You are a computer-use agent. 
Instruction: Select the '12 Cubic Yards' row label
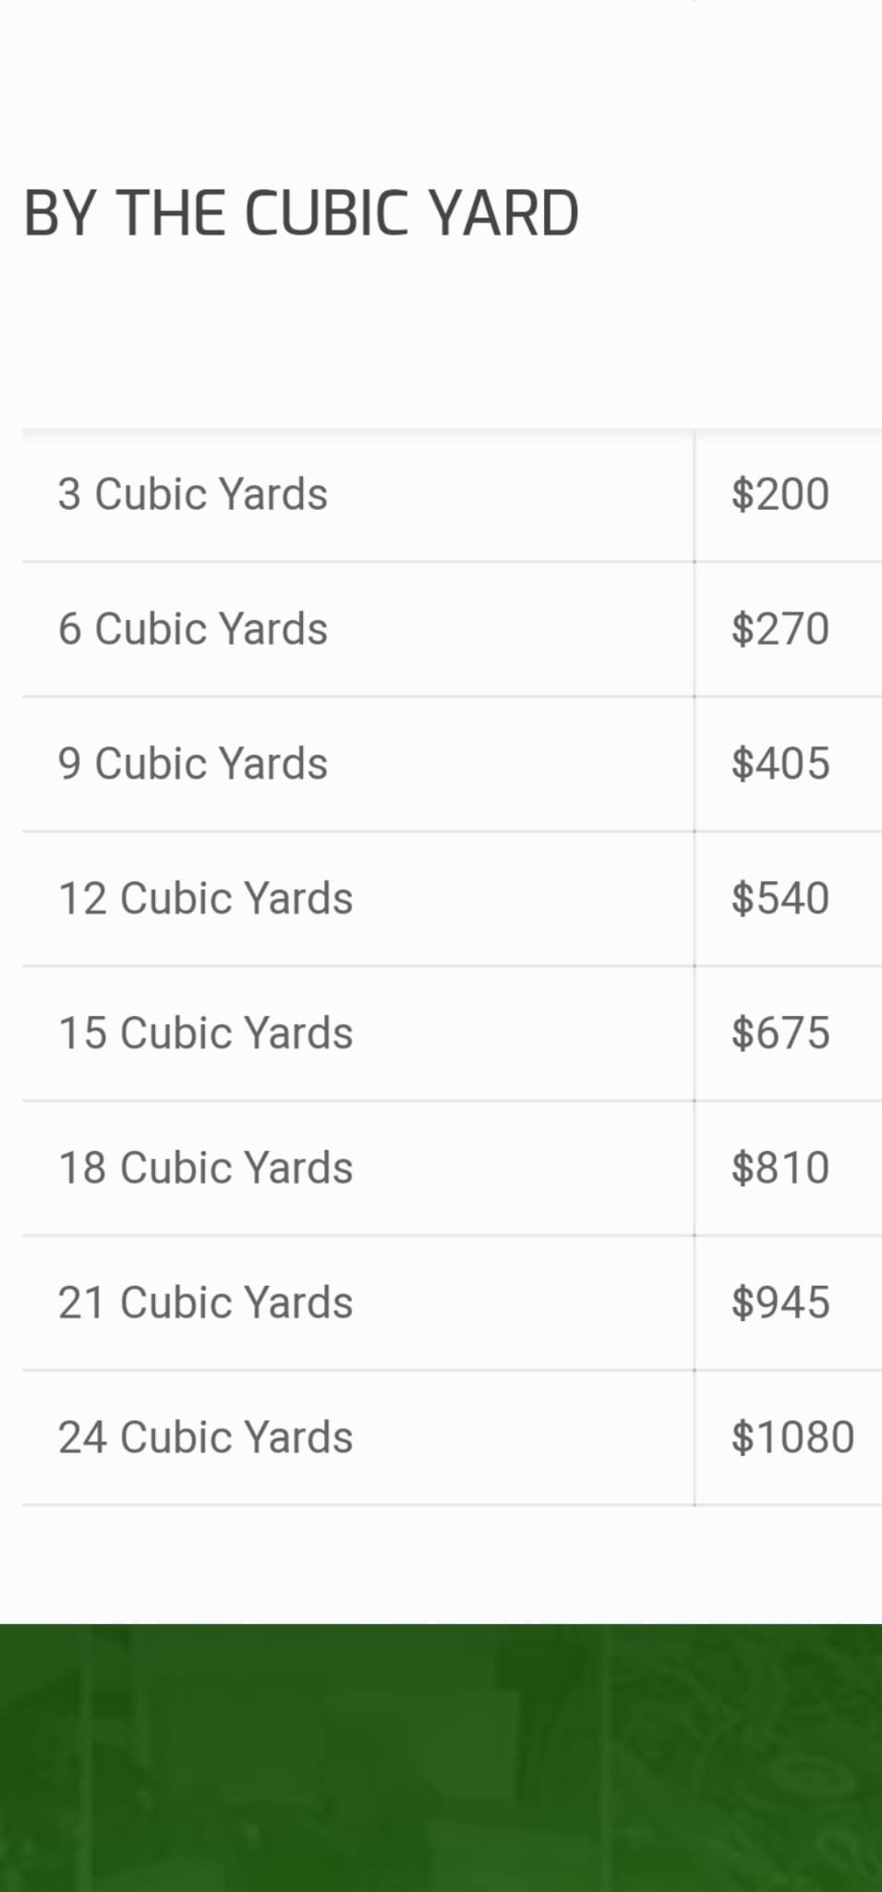click(x=206, y=899)
